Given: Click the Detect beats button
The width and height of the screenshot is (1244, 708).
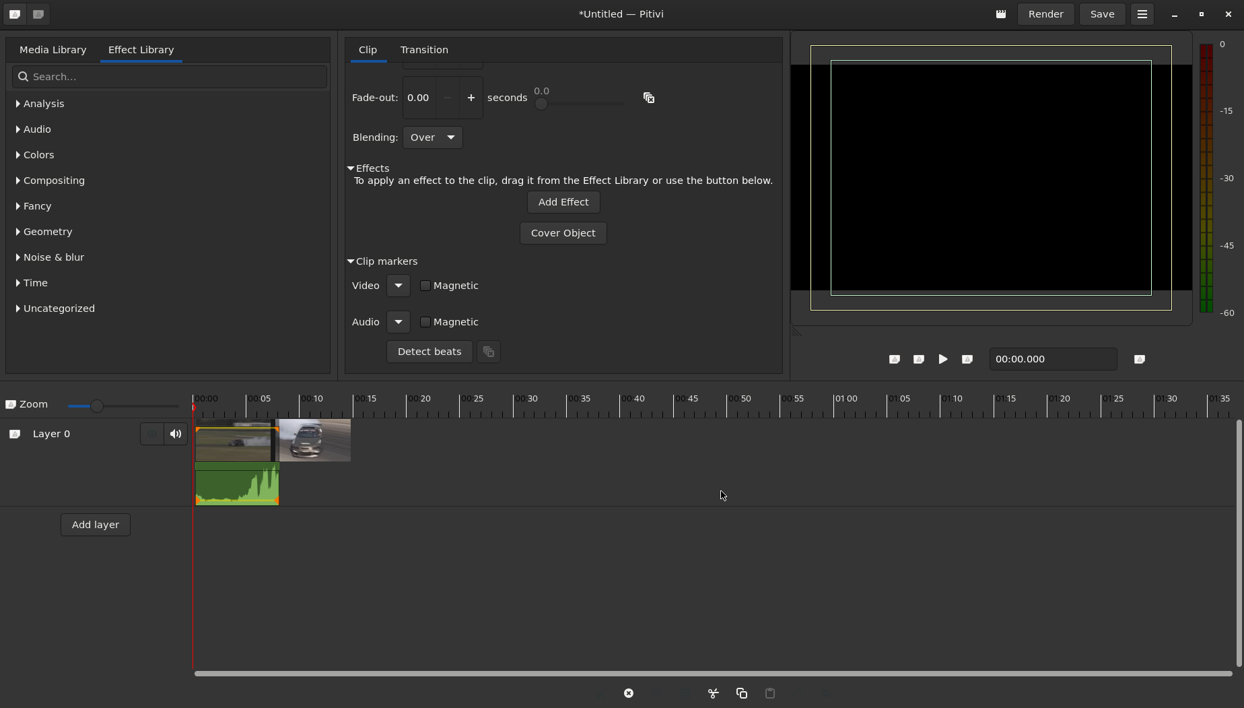Looking at the screenshot, I should click(x=429, y=352).
